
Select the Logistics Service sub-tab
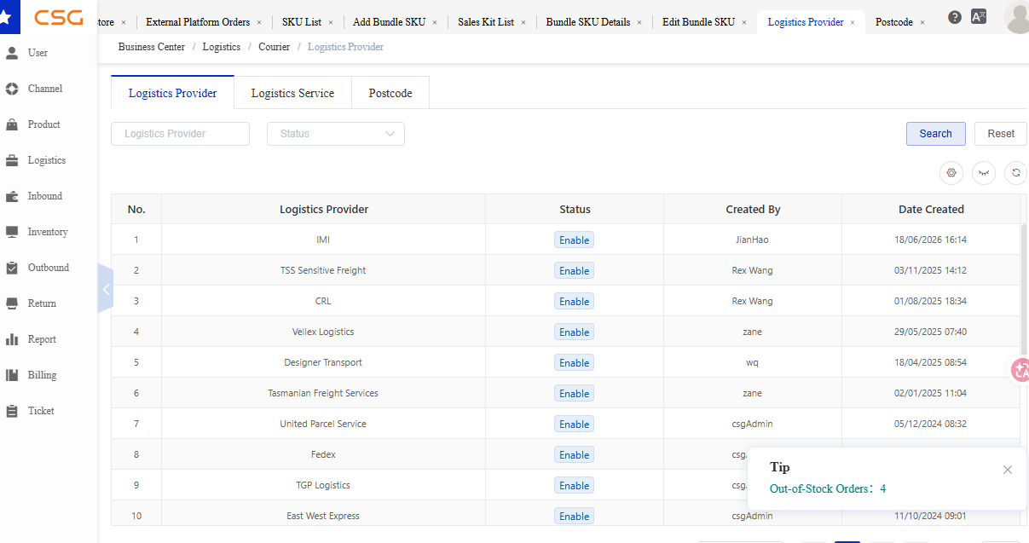coord(292,93)
